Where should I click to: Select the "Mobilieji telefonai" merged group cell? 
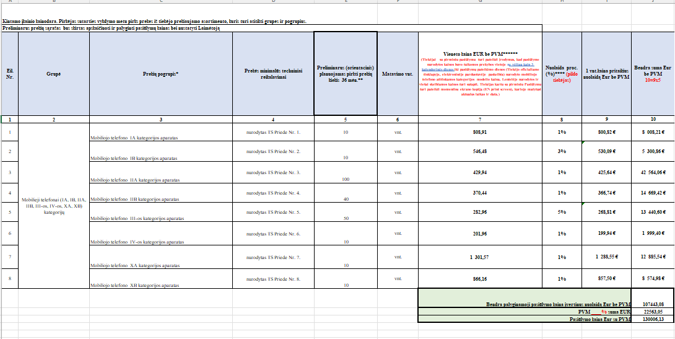click(x=54, y=205)
